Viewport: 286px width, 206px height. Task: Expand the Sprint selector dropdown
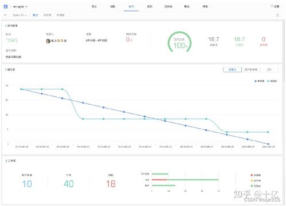click(x=20, y=15)
